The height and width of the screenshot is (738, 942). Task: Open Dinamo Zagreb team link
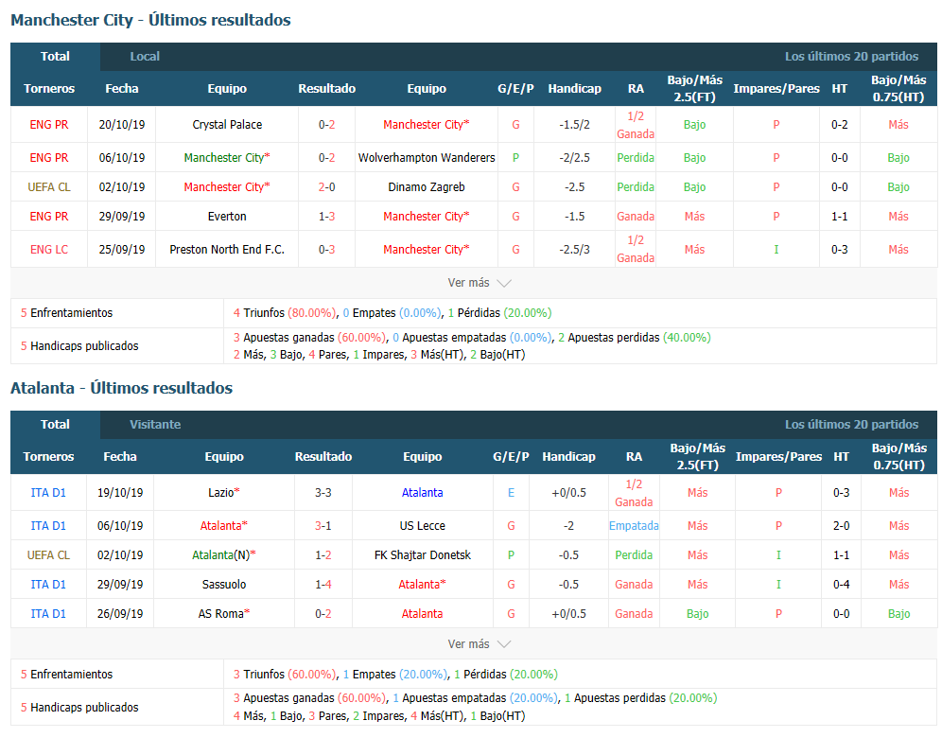tap(427, 187)
